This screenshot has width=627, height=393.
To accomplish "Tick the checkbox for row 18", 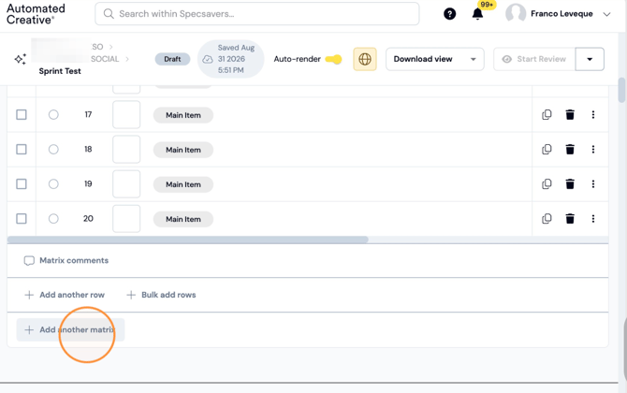I will click(22, 150).
